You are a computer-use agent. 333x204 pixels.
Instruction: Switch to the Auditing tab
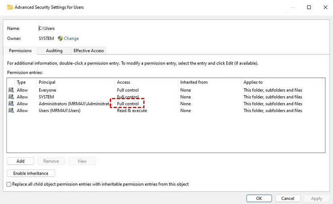54,51
